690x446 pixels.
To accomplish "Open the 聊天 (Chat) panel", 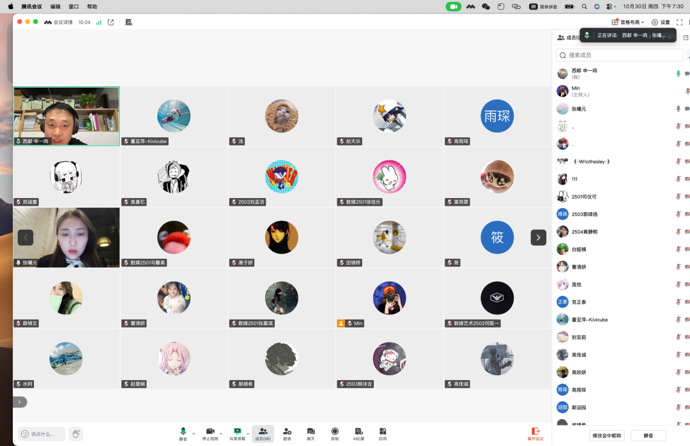I will [310, 434].
